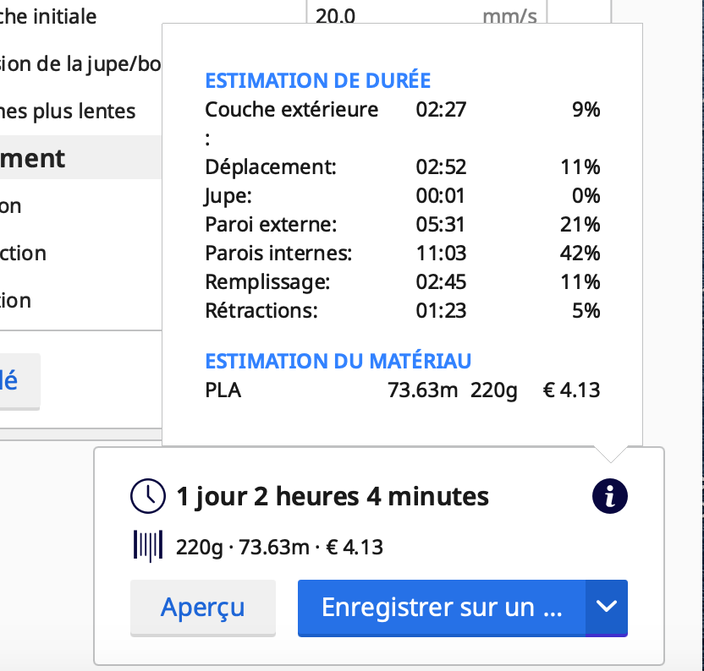Click the 05:31 duration value
Image resolution: width=704 pixels, height=671 pixels.
[x=441, y=225]
